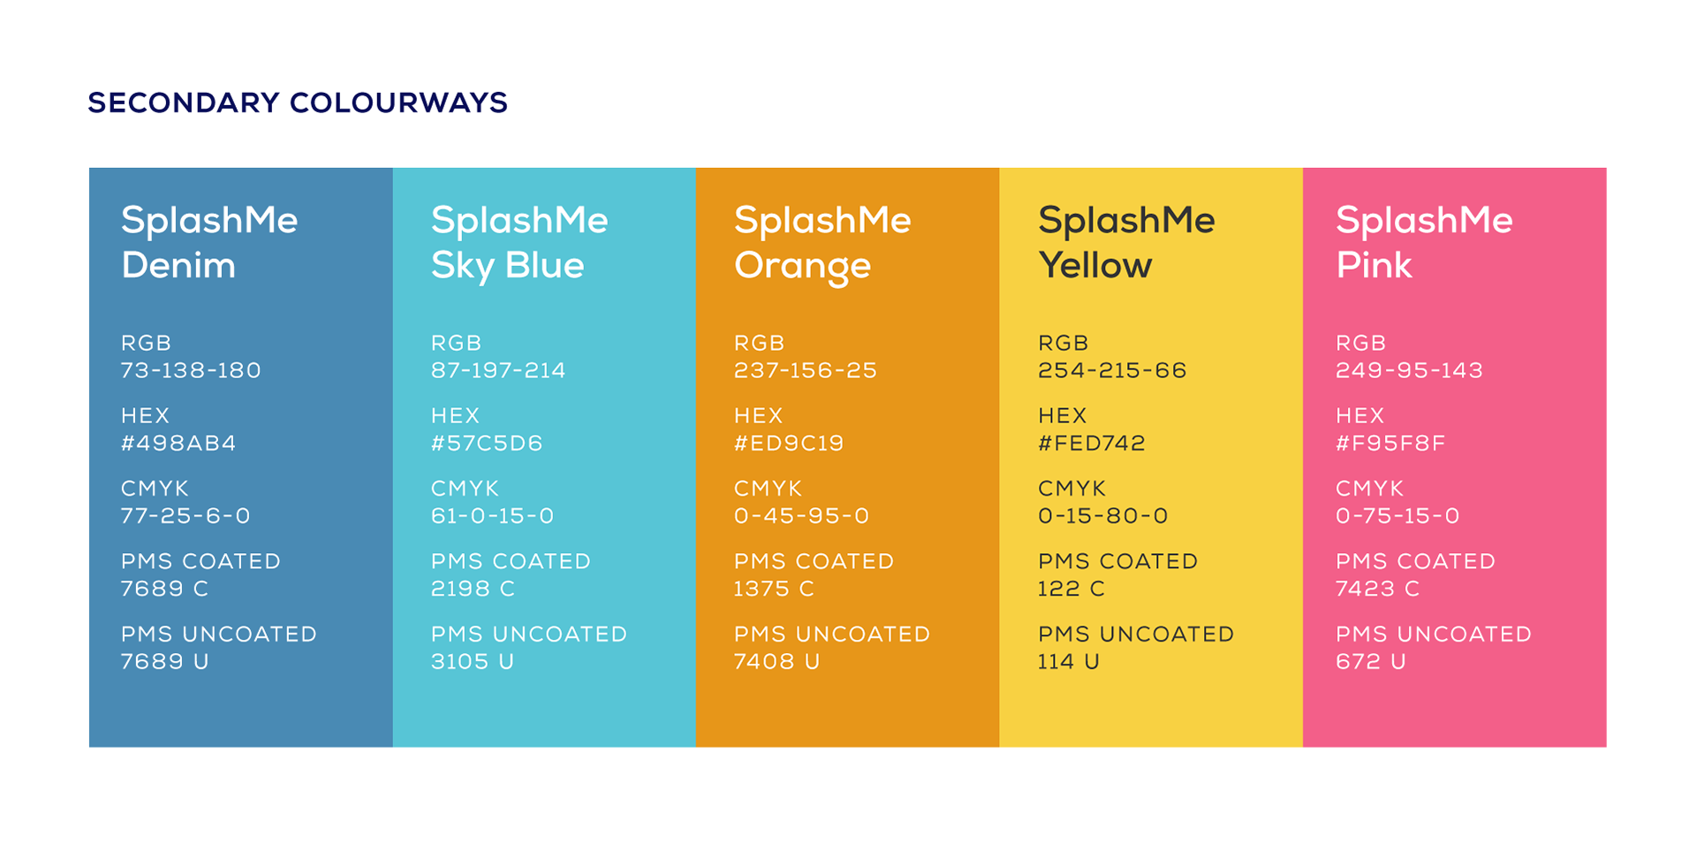Viewport: 1696px width, 851px height.
Task: Select PMS coated value 7689 C
Action: pos(164,589)
